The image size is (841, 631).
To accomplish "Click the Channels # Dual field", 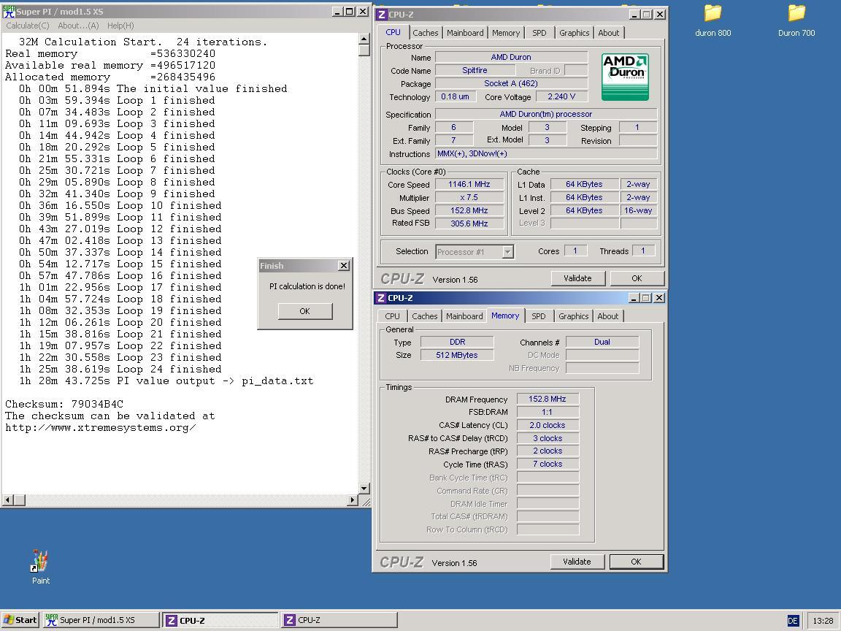I will coord(602,342).
